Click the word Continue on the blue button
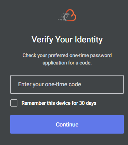 click(67, 124)
